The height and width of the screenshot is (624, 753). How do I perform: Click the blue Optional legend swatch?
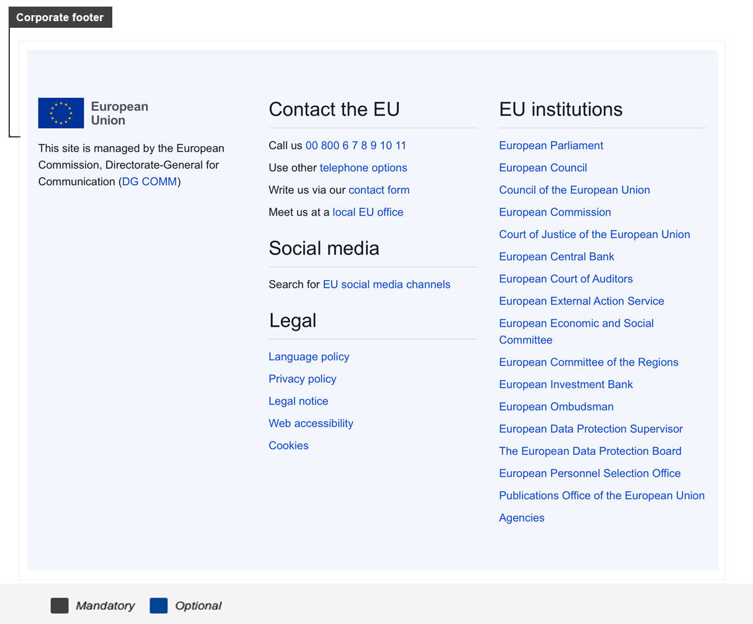159,605
